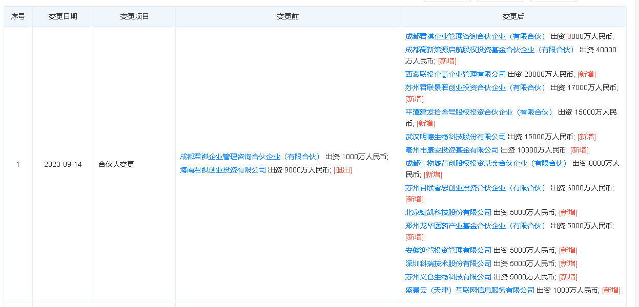The width and height of the screenshot is (639, 307).
Task: Open 郑州龙华医药产业基金合伙企业 link
Action: [x=476, y=226]
